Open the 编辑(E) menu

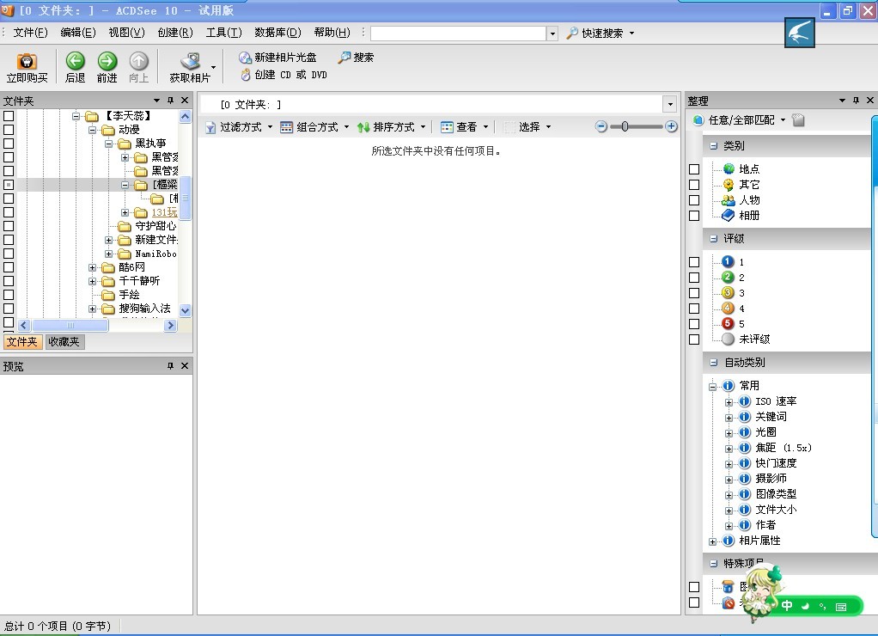(78, 33)
